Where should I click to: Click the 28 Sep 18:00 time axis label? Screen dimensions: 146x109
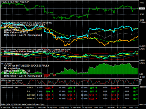[75, 108]
